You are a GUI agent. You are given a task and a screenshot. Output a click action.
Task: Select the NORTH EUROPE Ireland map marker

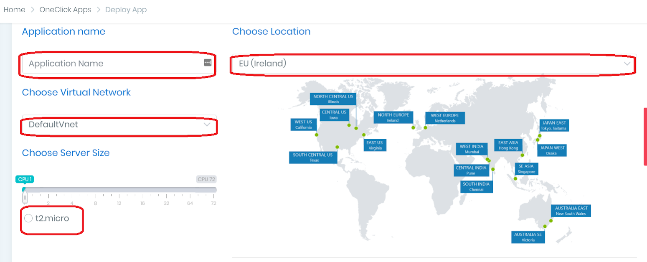393,117
